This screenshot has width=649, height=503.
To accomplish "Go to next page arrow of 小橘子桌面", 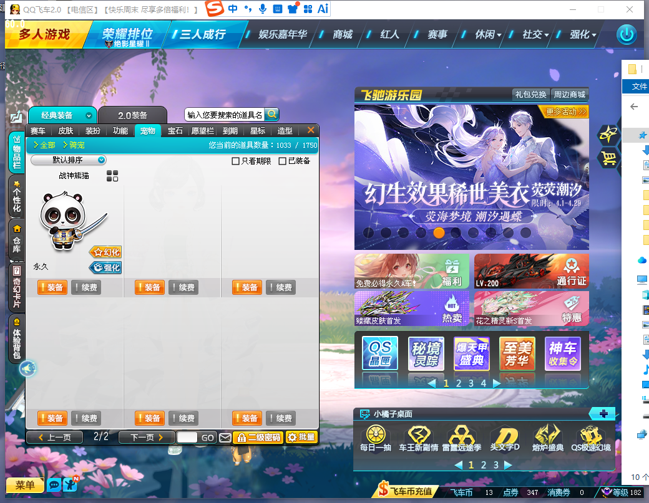I will [508, 465].
